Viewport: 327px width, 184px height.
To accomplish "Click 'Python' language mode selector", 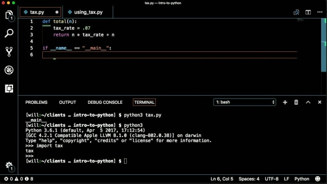I will pos(302,179).
